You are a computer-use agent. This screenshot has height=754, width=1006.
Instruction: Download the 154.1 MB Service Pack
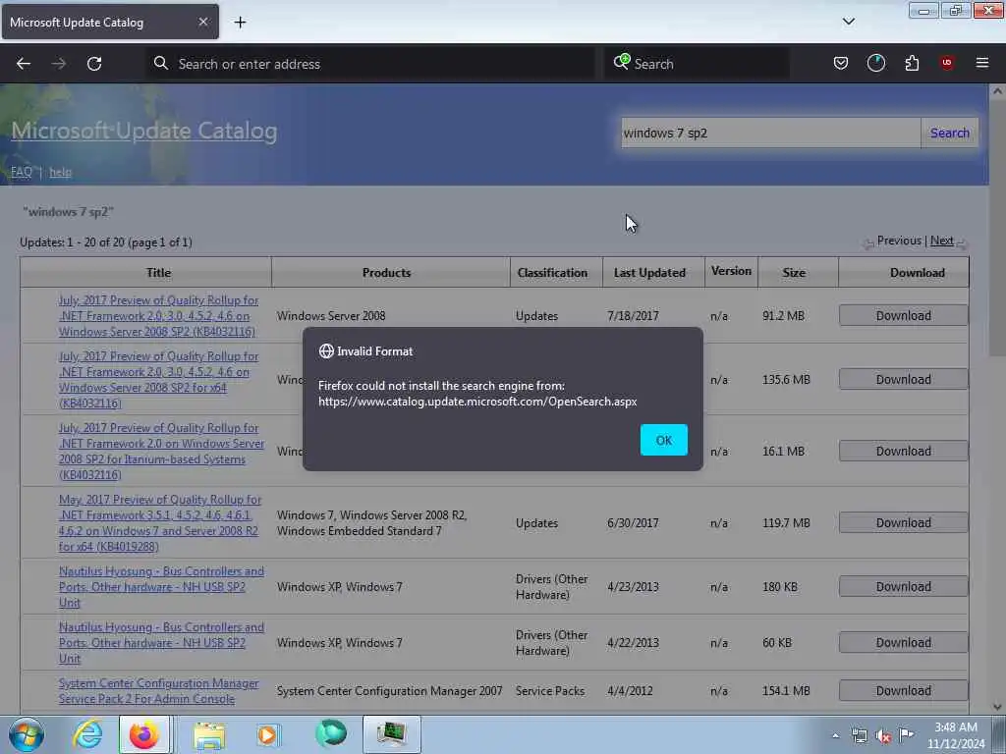[x=904, y=690]
